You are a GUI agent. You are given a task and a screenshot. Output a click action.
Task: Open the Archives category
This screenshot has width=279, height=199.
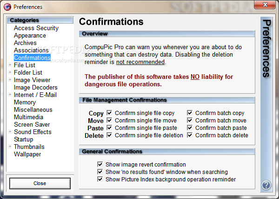click(x=25, y=43)
